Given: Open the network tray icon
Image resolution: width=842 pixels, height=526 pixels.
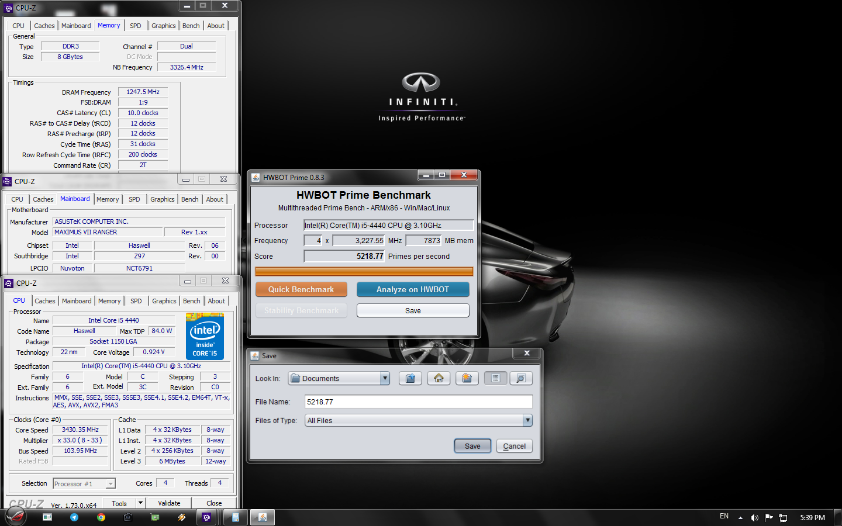Looking at the screenshot, I should tap(783, 518).
